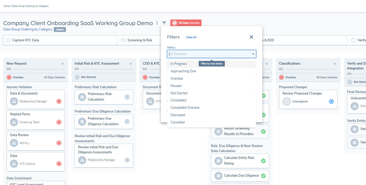Close the Filters panel with the X
The height and width of the screenshot is (185, 366).
(x=251, y=37)
